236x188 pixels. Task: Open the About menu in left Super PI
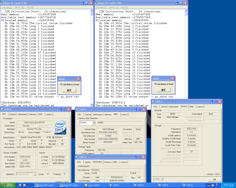[x=19, y=7]
